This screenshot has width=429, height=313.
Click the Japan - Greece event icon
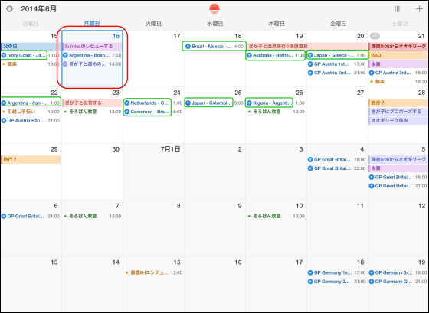[310, 55]
